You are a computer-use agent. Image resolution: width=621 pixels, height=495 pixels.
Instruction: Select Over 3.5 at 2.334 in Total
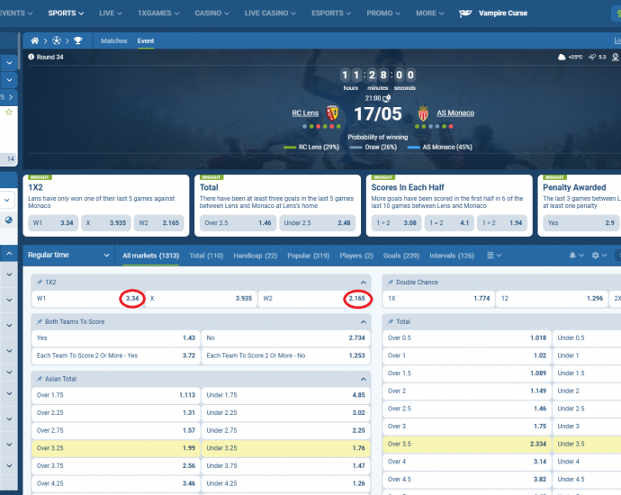click(x=467, y=445)
